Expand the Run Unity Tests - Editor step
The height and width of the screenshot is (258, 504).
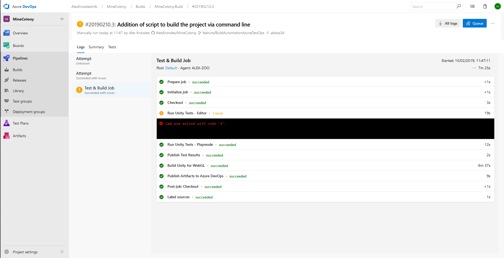click(187, 113)
